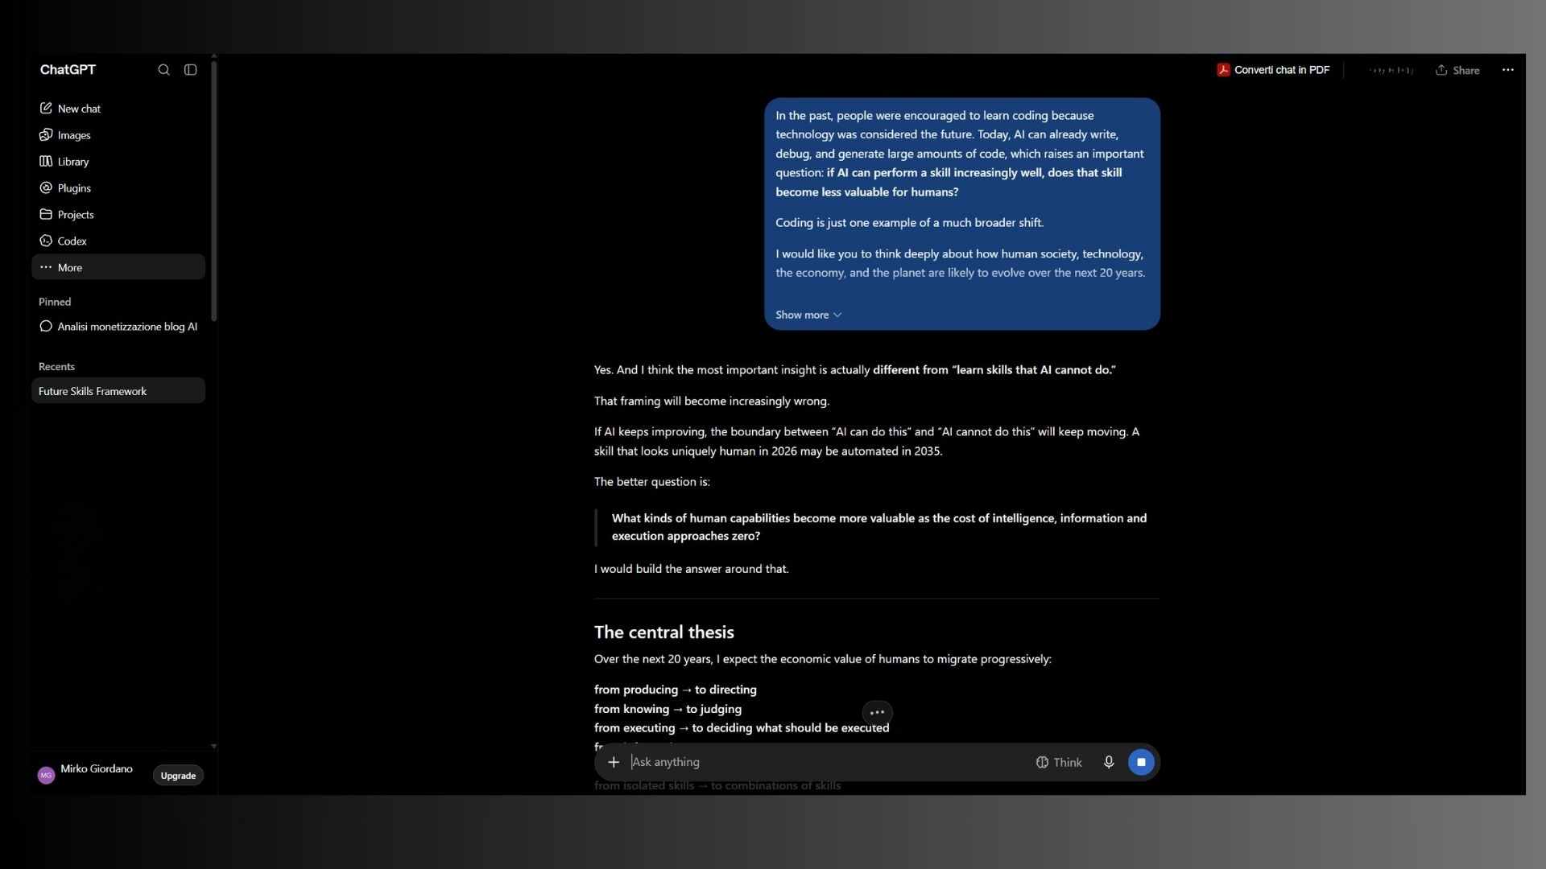This screenshot has height=869, width=1546.
Task: Click the sidebar scroll down arrow
Action: click(x=214, y=747)
